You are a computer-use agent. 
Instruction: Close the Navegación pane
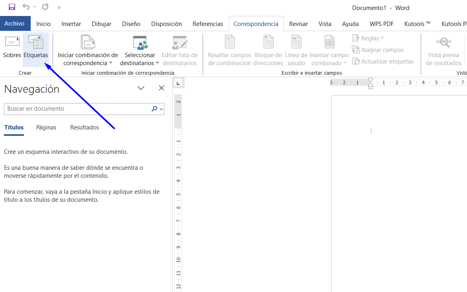point(162,88)
